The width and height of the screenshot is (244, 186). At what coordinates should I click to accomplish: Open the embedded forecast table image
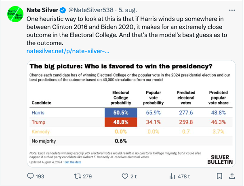(131, 114)
